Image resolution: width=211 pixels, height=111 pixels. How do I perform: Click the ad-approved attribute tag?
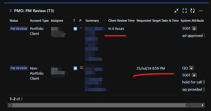pyautogui.click(x=192, y=35)
